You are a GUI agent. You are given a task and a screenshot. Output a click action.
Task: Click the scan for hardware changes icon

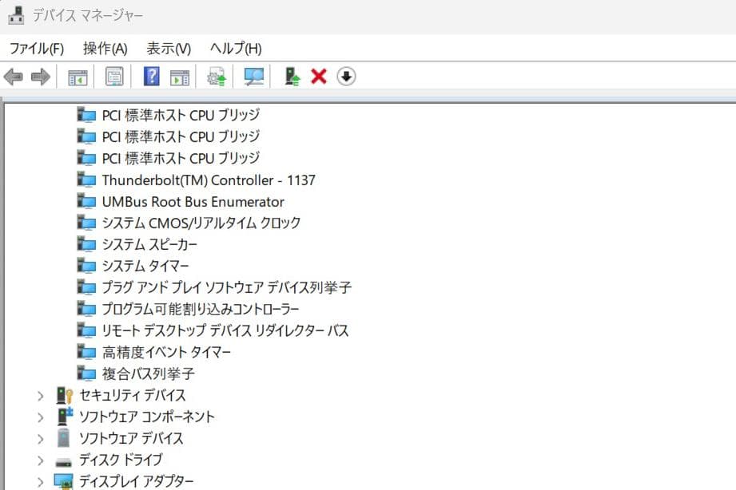point(254,77)
